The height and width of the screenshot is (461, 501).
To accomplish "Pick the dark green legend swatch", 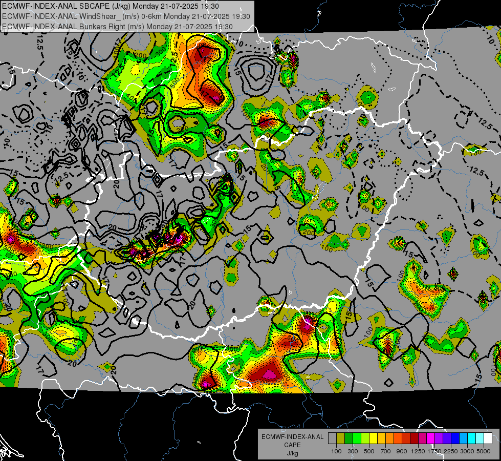I will tap(348, 438).
